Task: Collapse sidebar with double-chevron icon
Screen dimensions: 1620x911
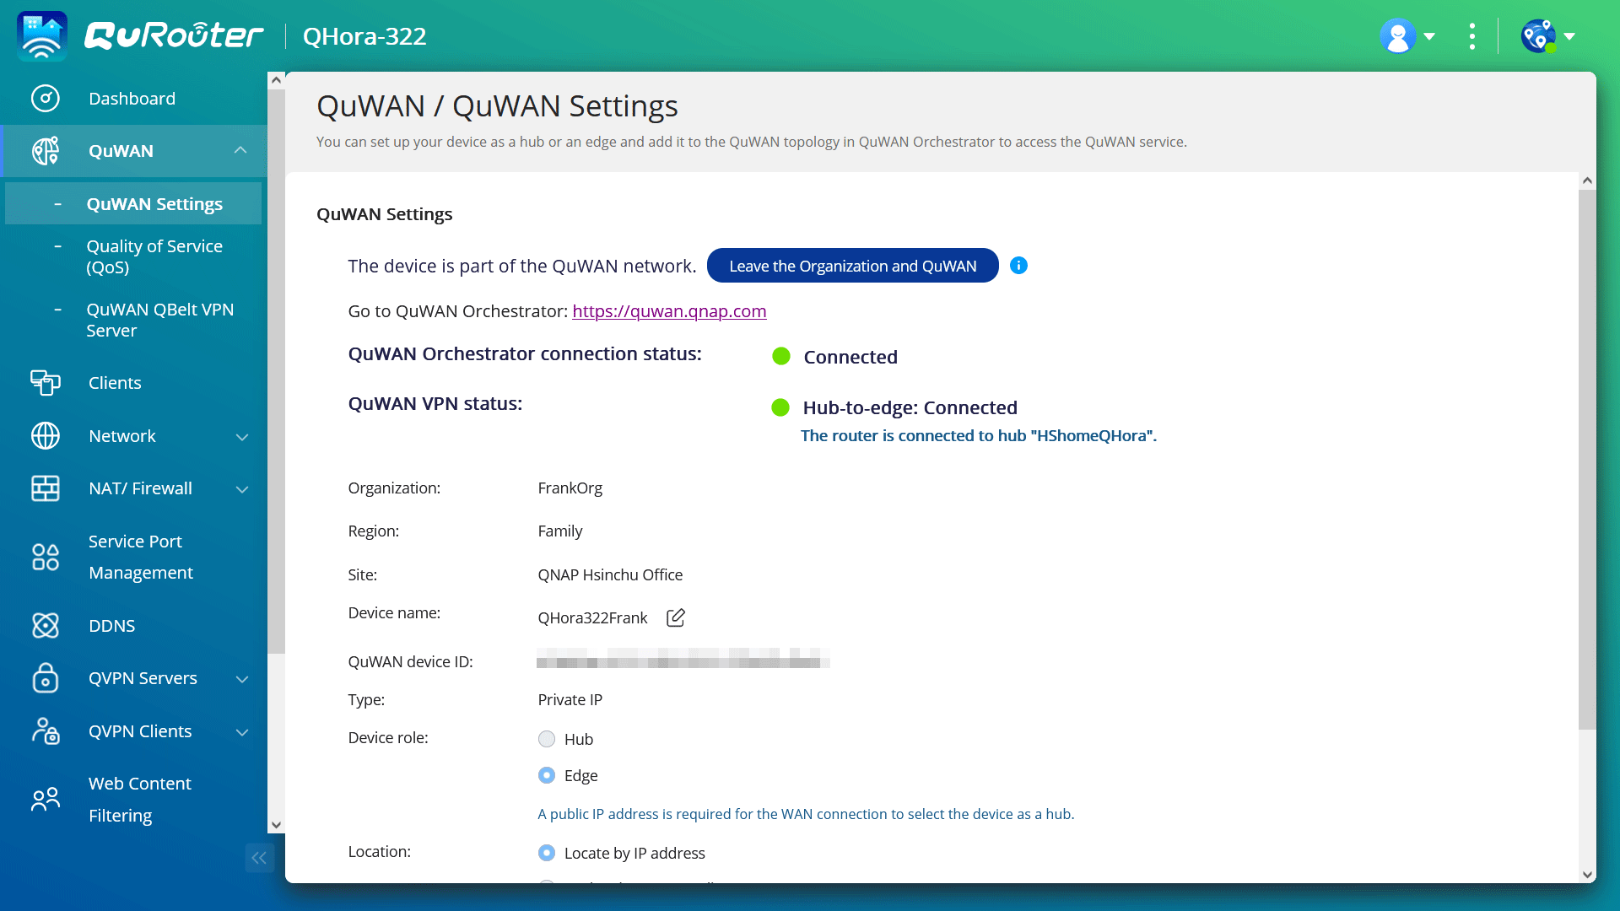Action: click(259, 858)
